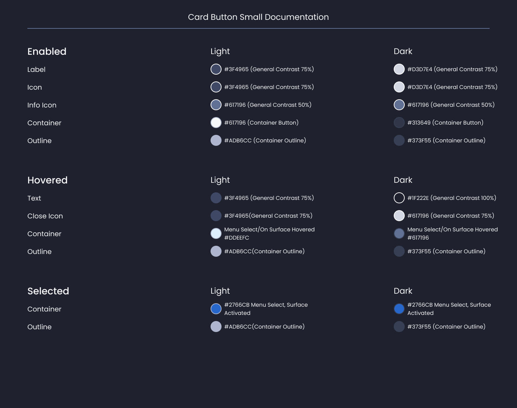Click the Enabled Light Label color swatch
Image resolution: width=517 pixels, height=408 pixels.
216,69
